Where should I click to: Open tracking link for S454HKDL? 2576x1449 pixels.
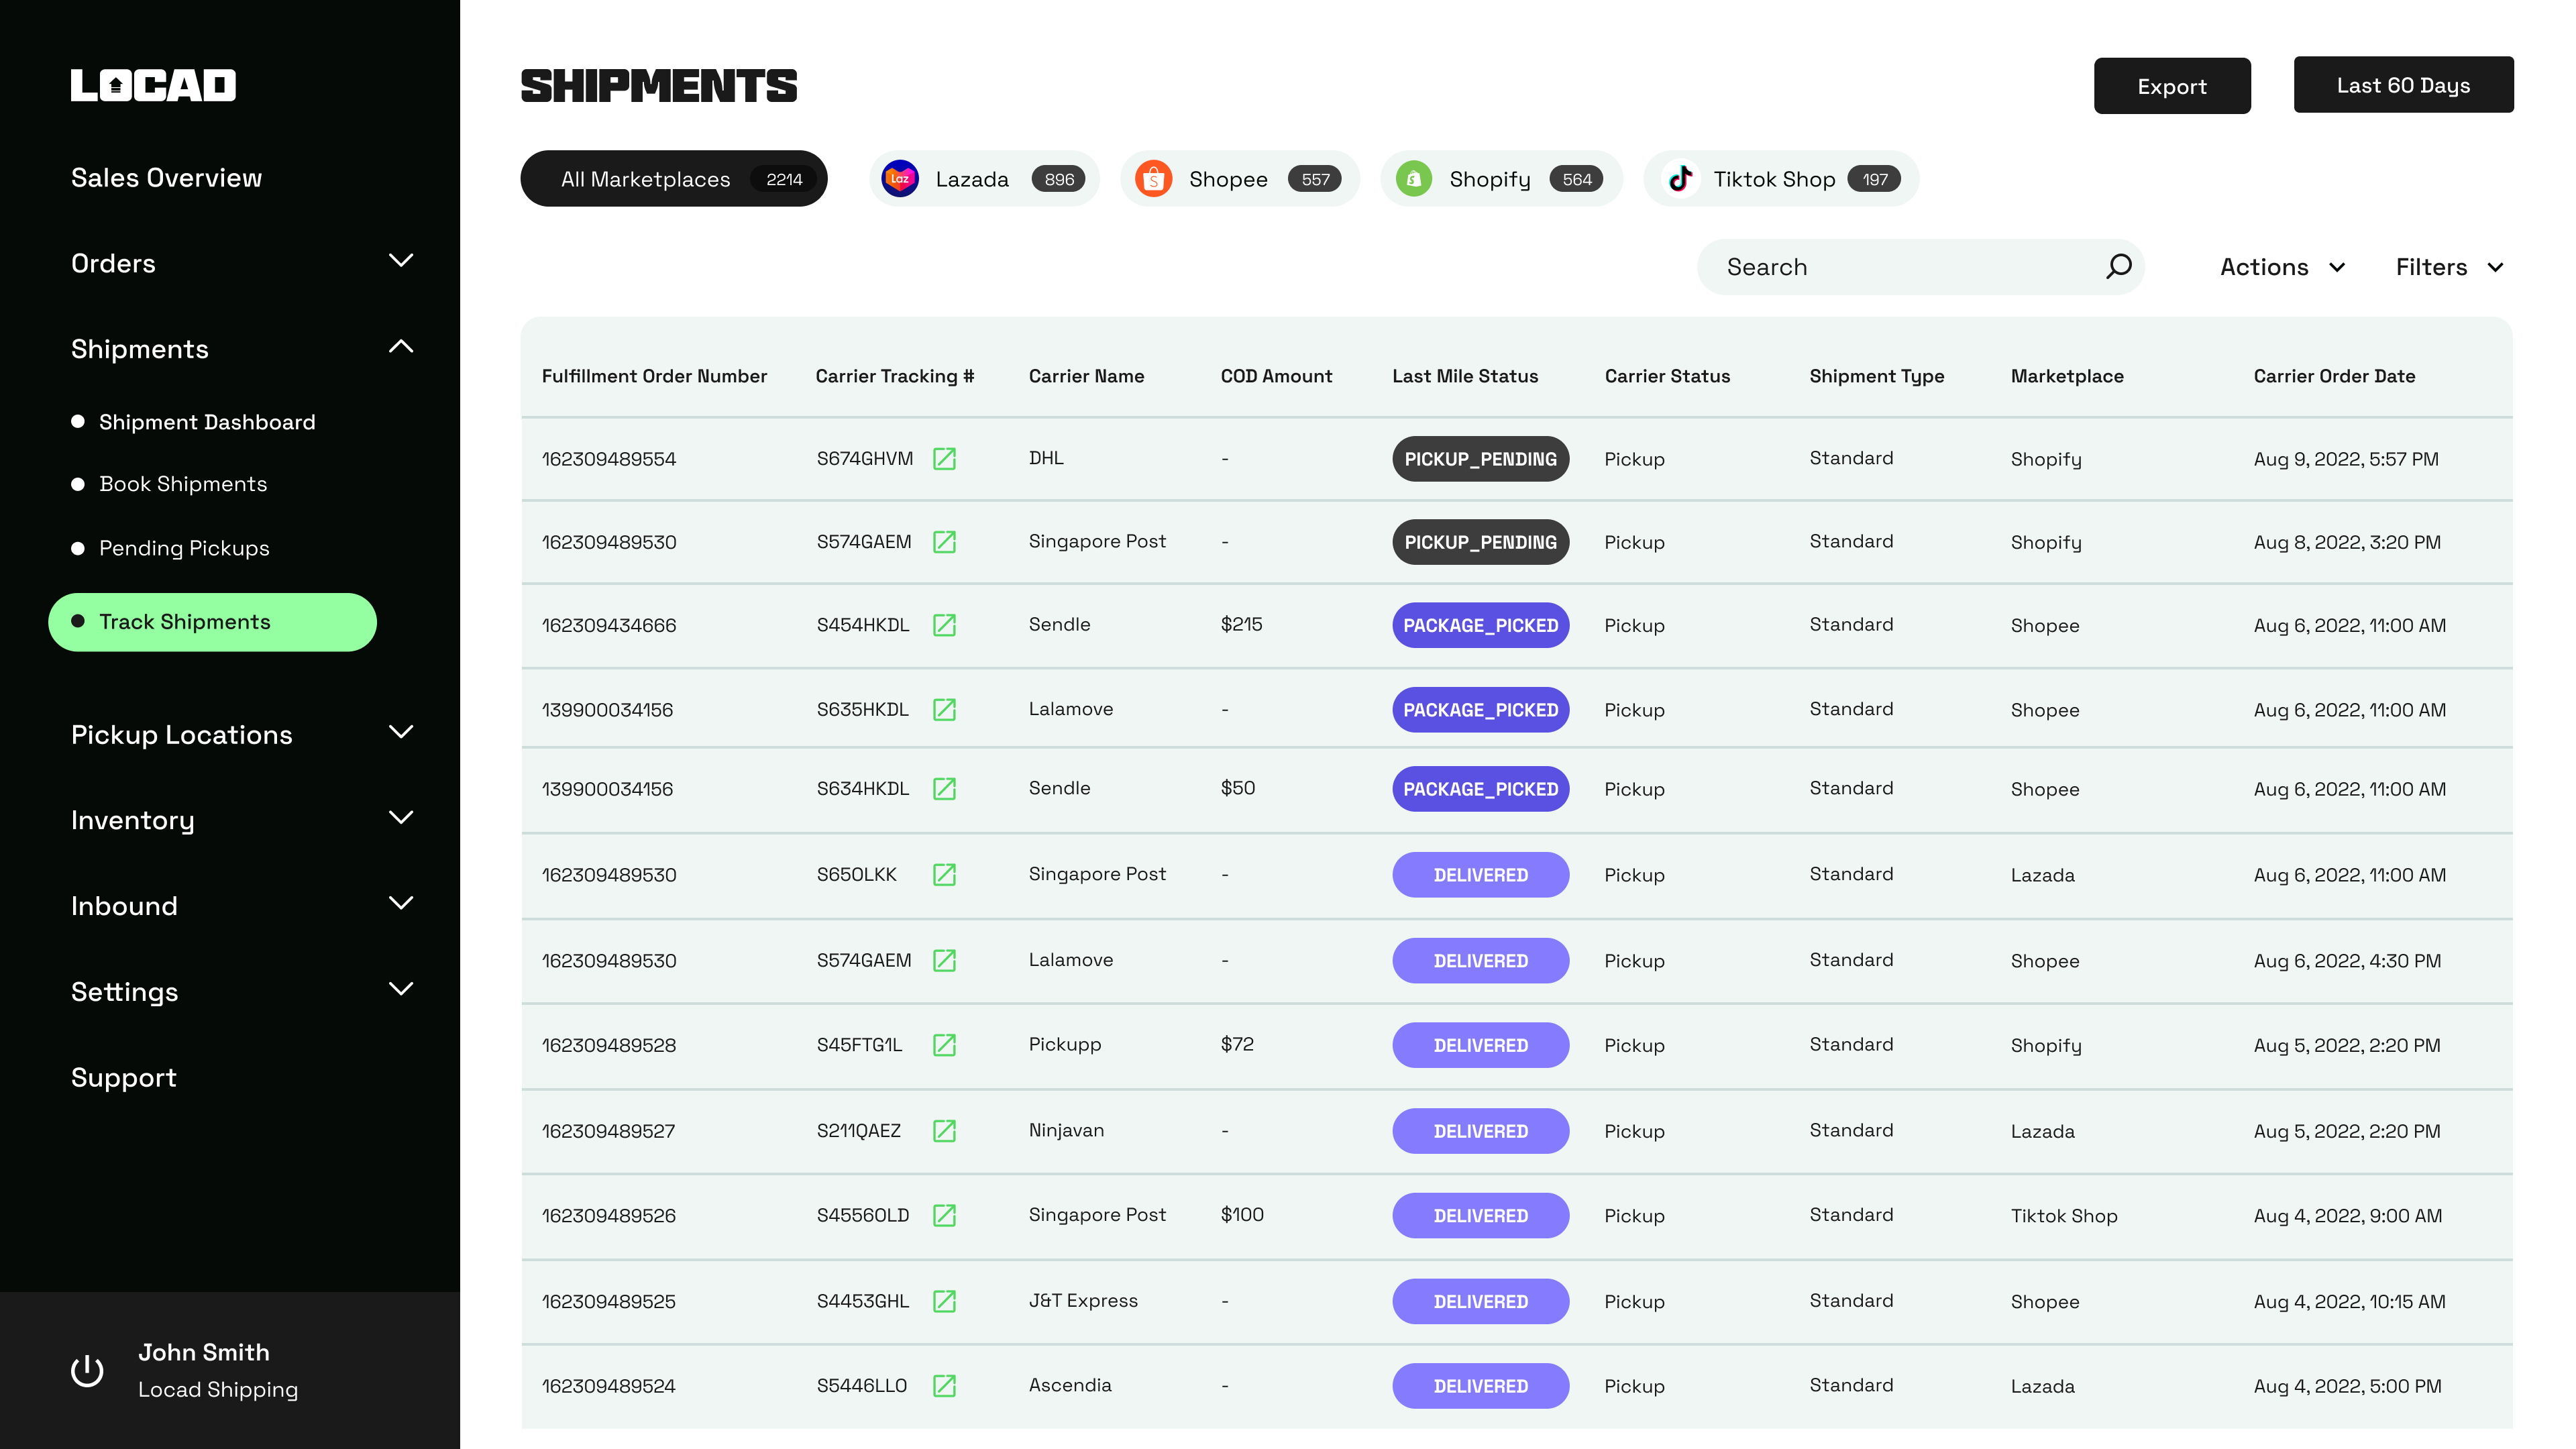[x=944, y=625]
